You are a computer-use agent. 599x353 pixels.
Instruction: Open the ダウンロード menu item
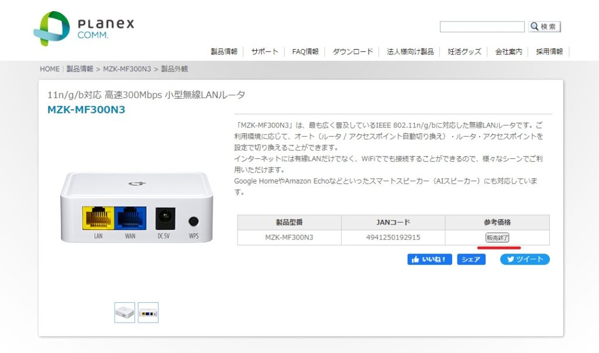click(x=352, y=51)
